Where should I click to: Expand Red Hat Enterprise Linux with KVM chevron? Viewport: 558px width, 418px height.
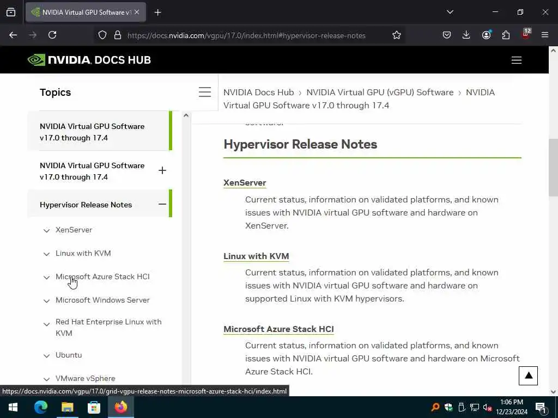[x=46, y=324]
